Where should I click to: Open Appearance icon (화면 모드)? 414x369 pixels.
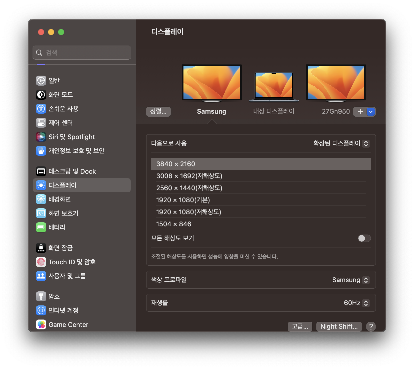pos(41,95)
